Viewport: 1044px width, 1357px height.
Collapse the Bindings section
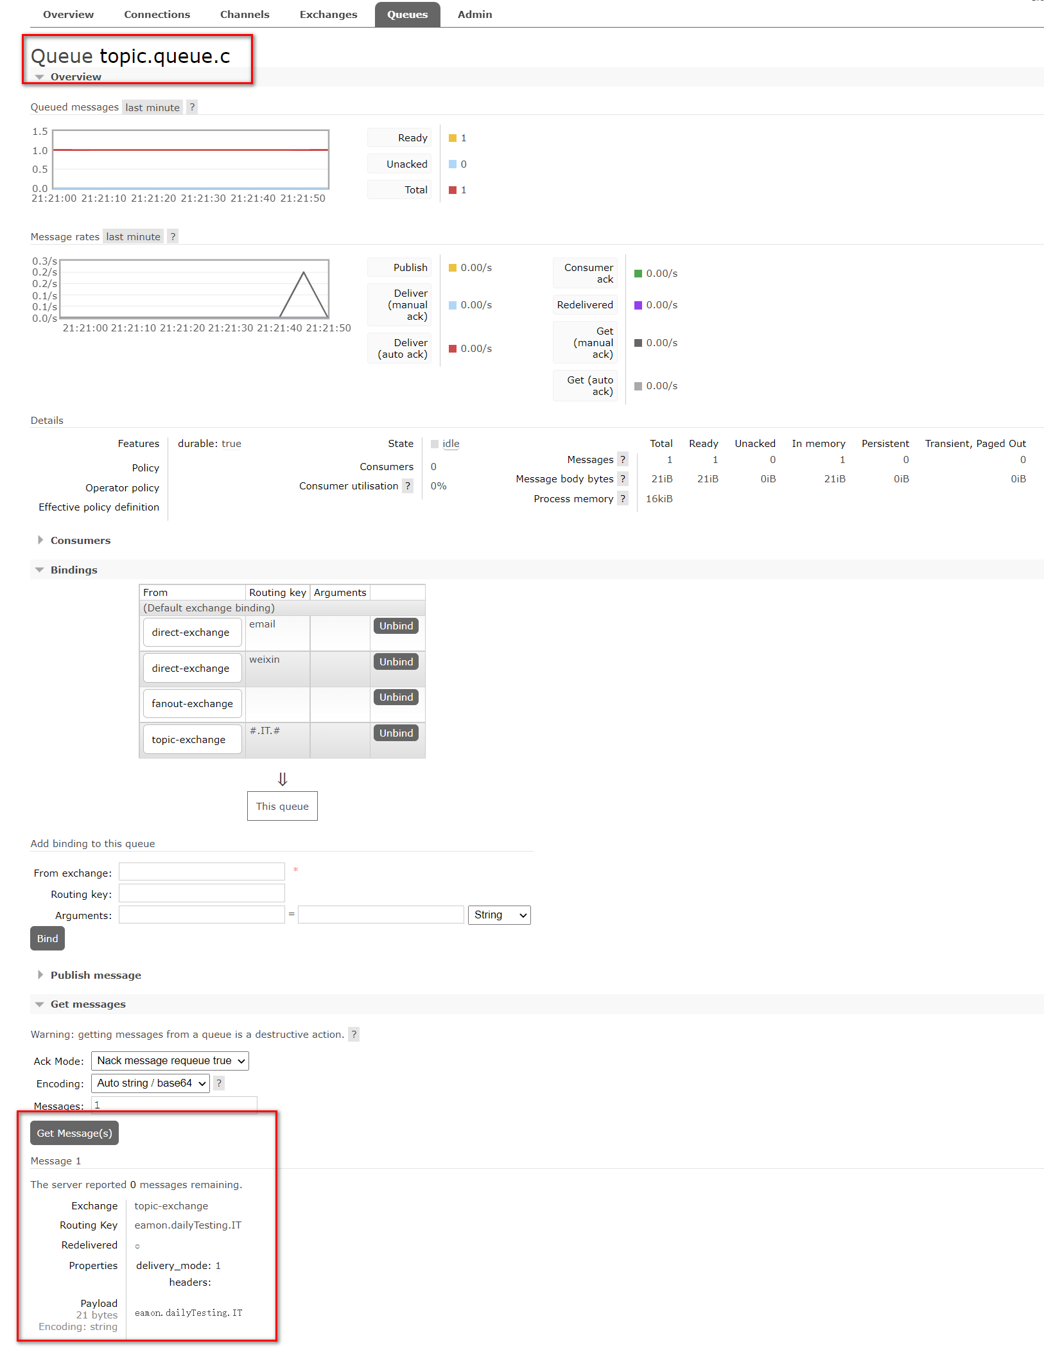[x=74, y=570]
